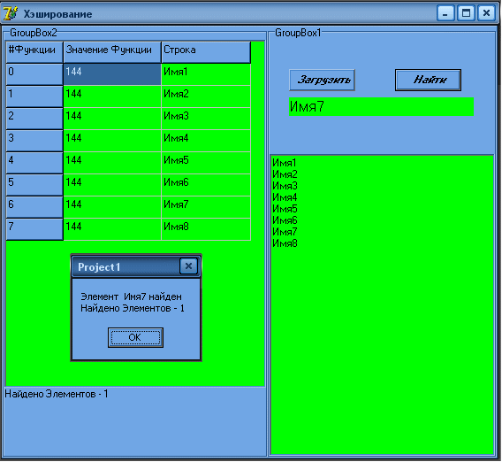Select Имя4 in the list box
The height and width of the screenshot is (462, 502).
pos(285,197)
